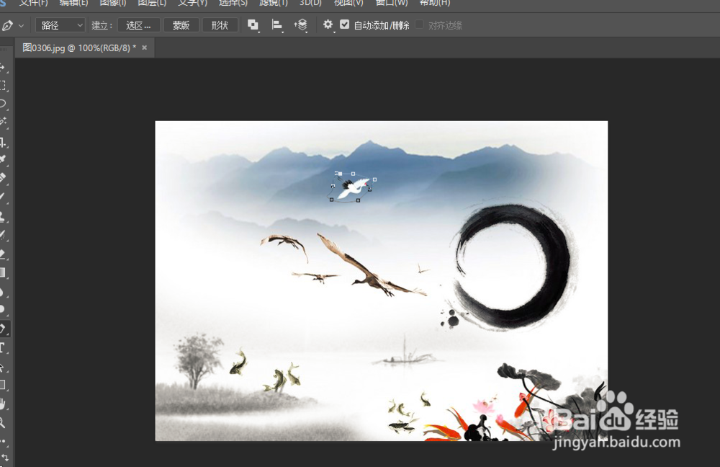Open the 视图(V) menu
The width and height of the screenshot is (720, 467).
coord(348,3)
